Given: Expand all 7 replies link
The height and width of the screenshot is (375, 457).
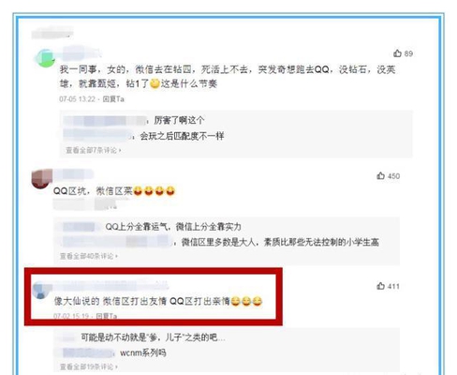Looking at the screenshot, I should tap(94, 150).
